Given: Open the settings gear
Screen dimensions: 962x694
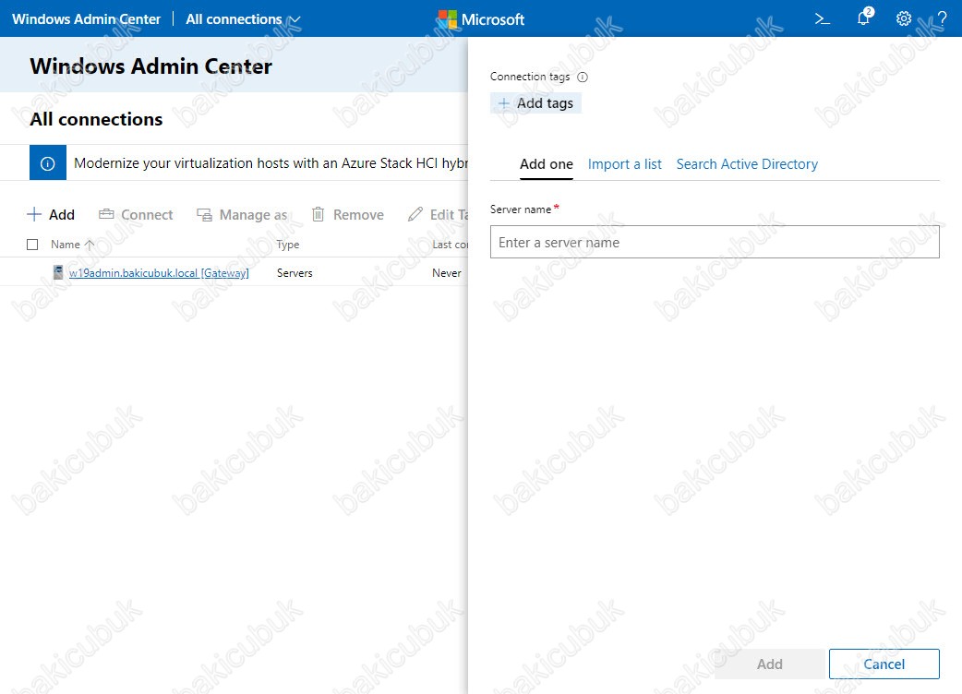Looking at the screenshot, I should [x=903, y=19].
